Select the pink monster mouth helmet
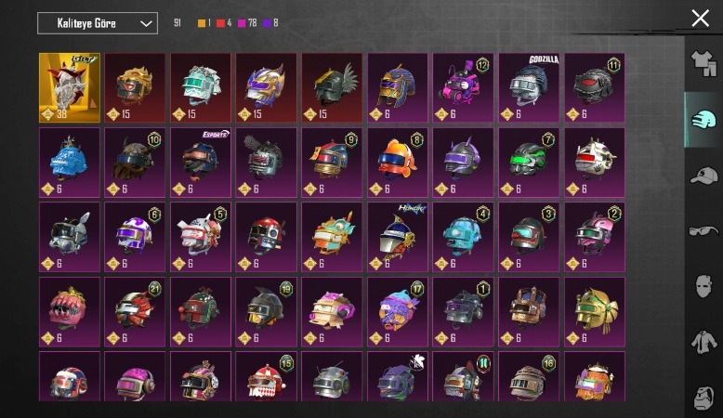Screen dimensions: 723x418 [x=70, y=312]
